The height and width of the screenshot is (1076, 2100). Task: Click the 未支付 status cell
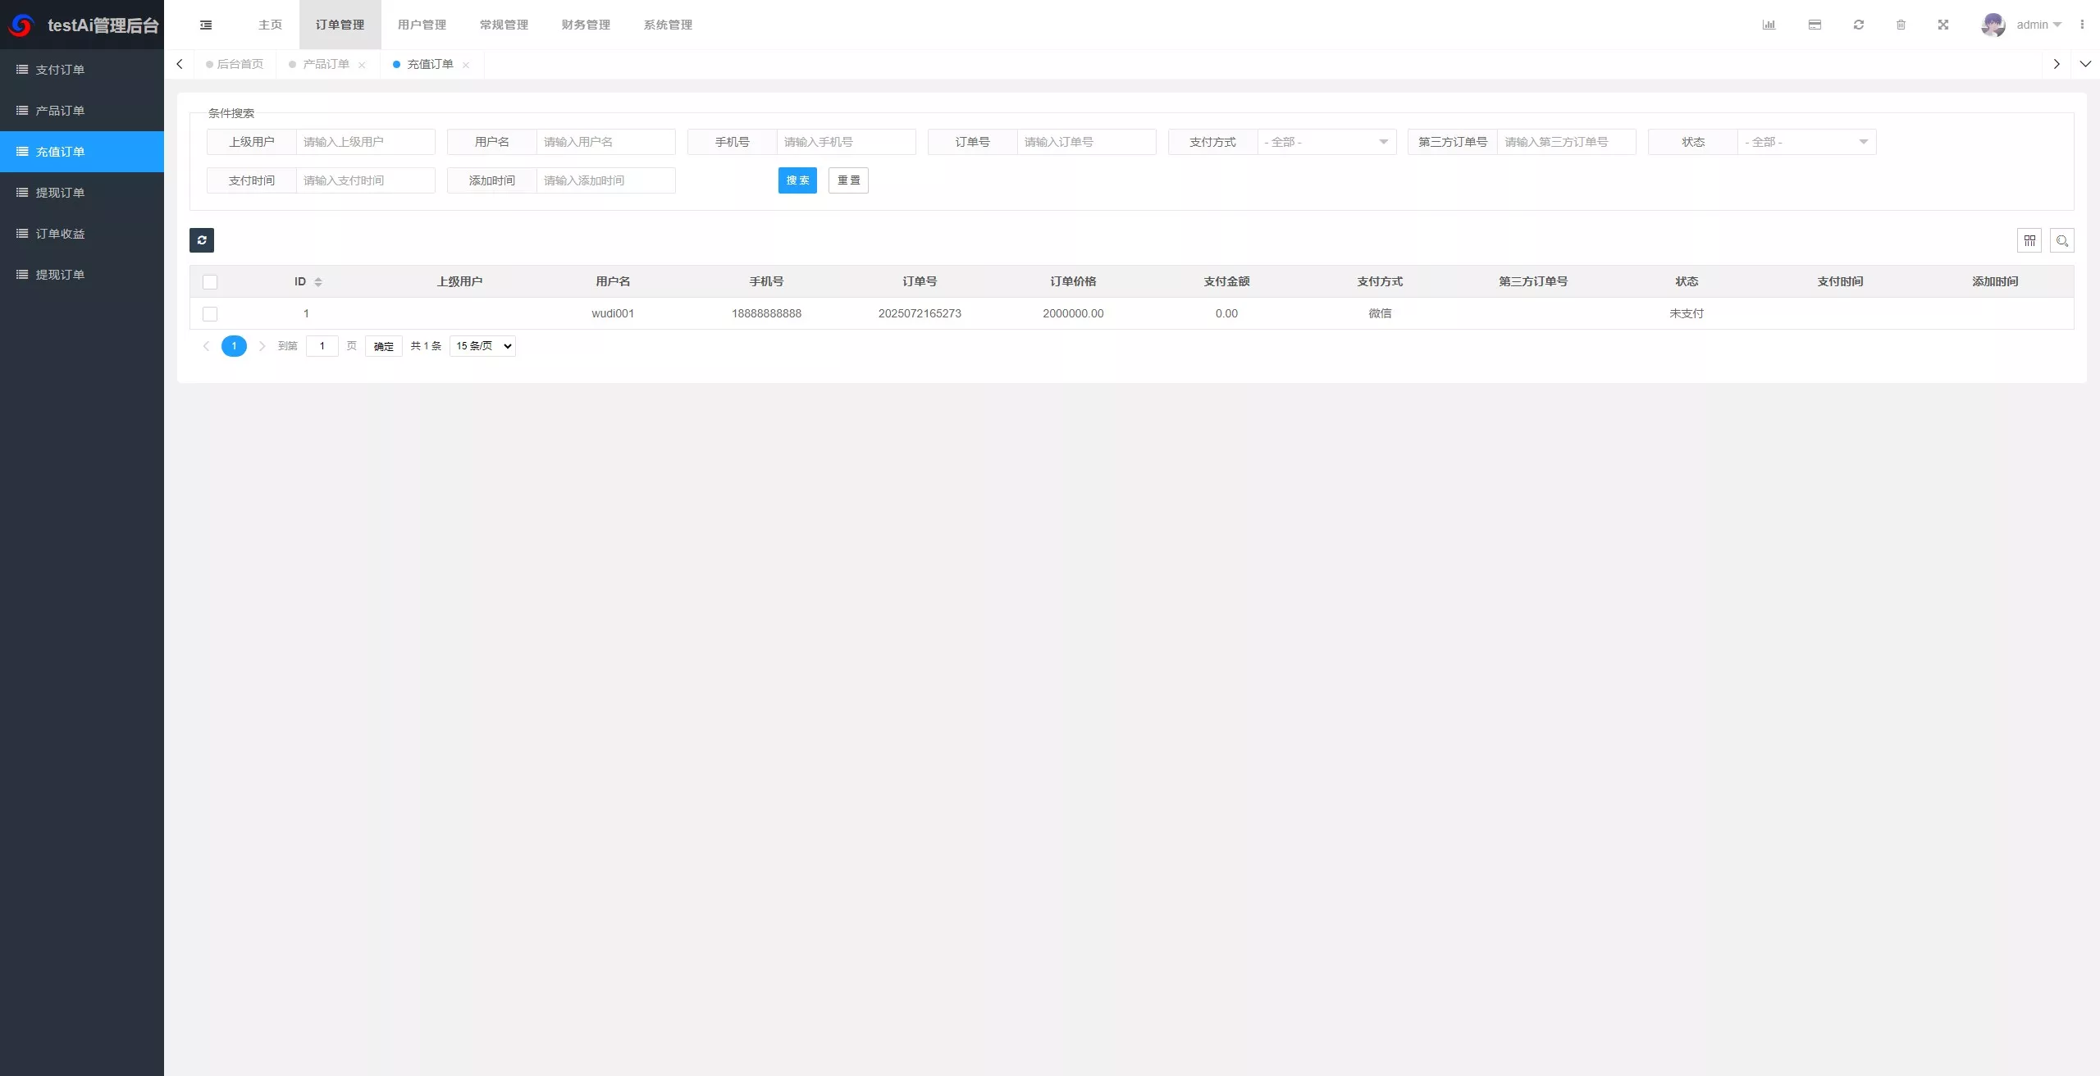[x=1687, y=313]
